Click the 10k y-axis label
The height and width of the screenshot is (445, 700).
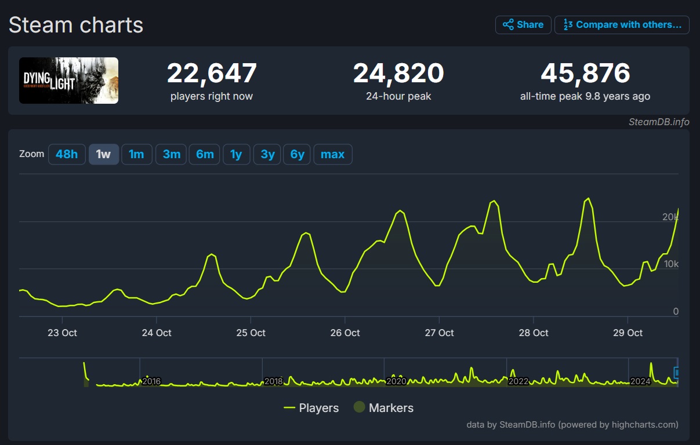671,264
